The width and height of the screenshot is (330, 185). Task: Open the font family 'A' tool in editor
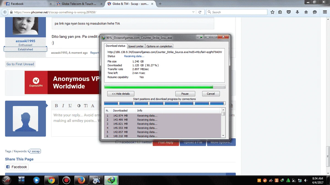(93, 106)
